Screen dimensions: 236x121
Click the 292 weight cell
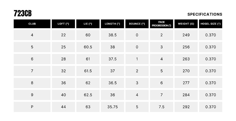click(x=186, y=107)
